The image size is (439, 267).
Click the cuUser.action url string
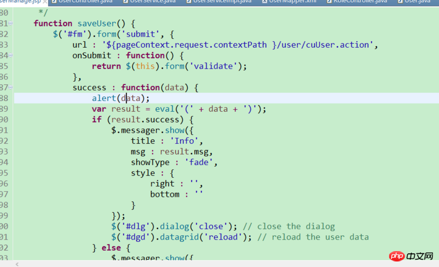tap(238, 45)
